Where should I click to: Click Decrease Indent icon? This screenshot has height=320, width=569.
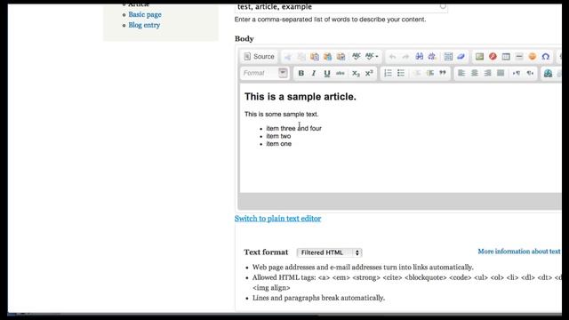(x=417, y=73)
